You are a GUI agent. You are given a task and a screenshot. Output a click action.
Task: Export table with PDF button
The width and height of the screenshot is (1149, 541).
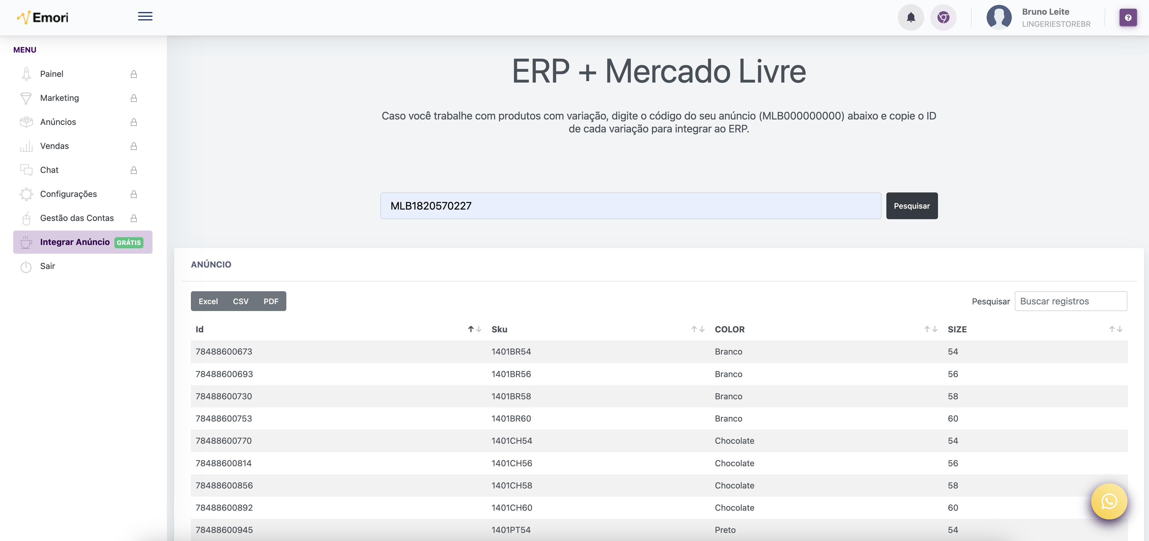click(x=271, y=301)
